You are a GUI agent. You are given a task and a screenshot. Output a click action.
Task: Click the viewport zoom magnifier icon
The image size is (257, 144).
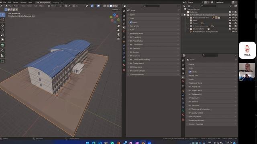[x=118, y=26]
